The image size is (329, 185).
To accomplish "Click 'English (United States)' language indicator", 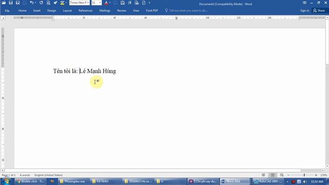I will (48, 175).
